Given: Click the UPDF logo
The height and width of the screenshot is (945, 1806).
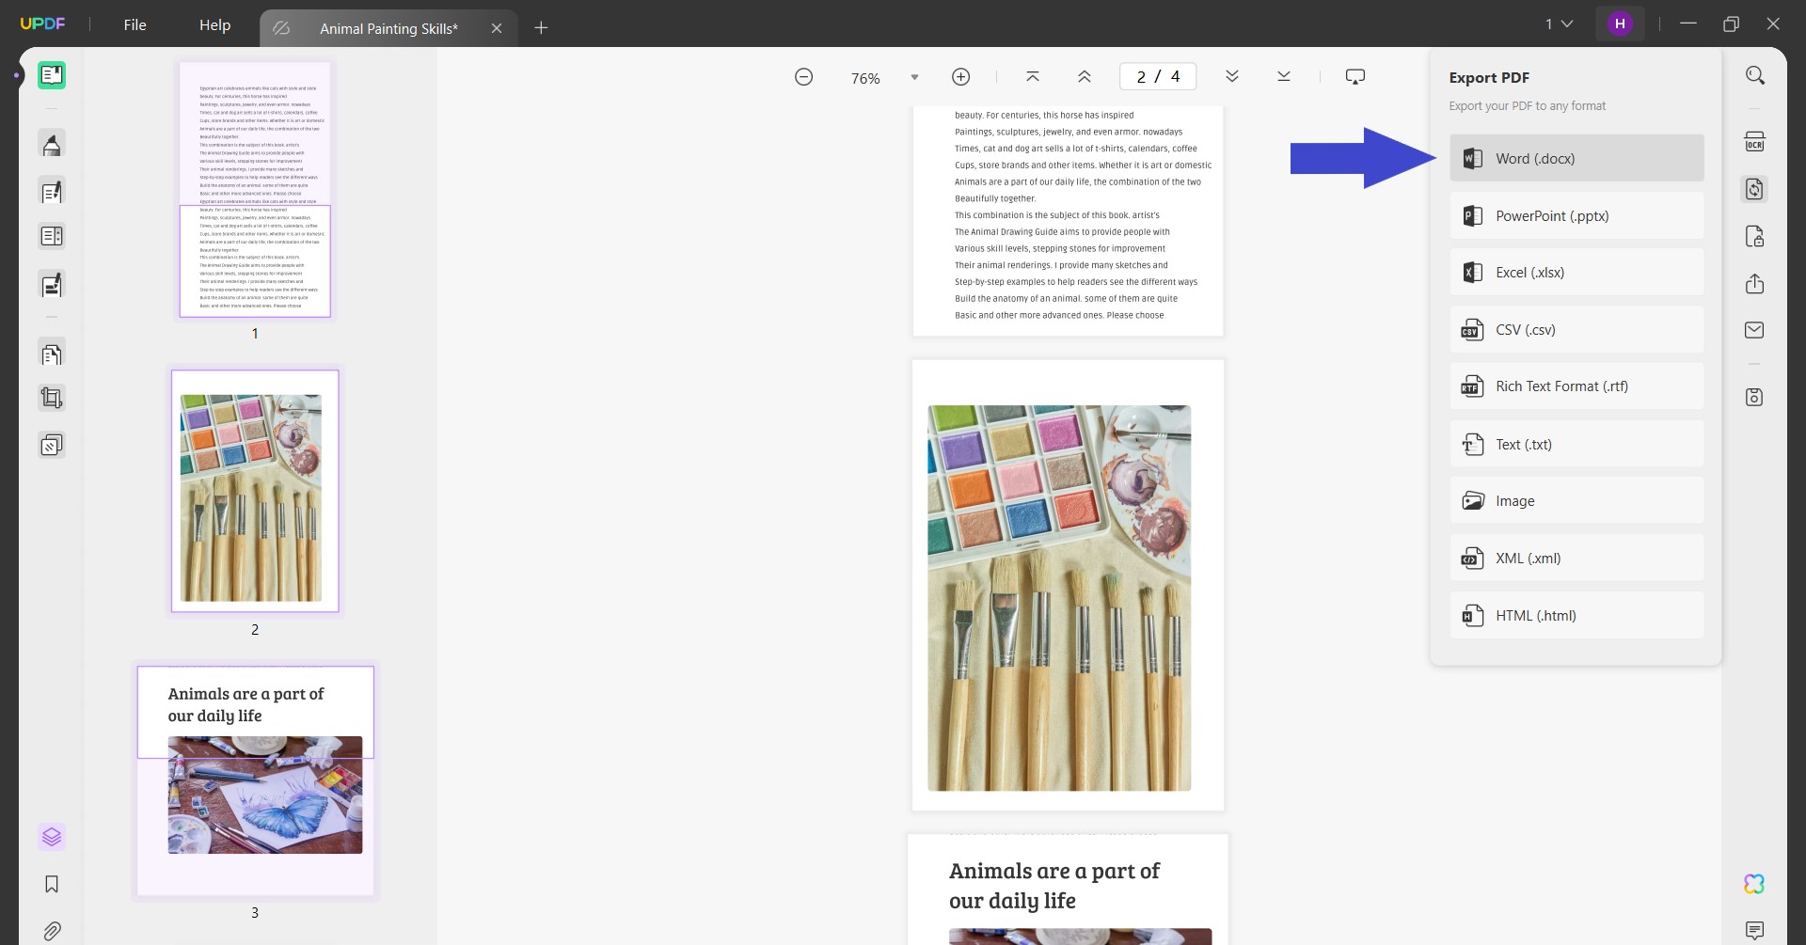Looking at the screenshot, I should [x=43, y=24].
